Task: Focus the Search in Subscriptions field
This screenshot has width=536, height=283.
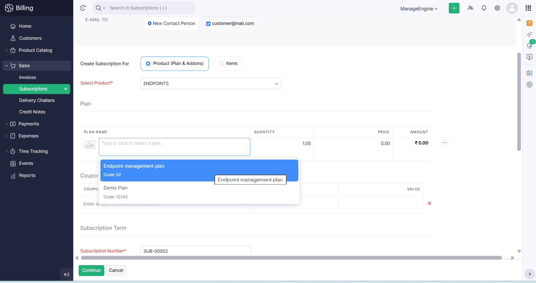Action: click(150, 8)
